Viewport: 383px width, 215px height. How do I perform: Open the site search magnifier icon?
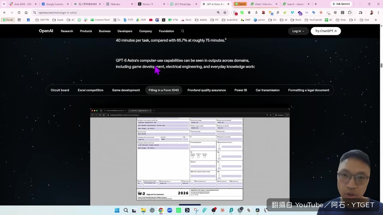183,31
